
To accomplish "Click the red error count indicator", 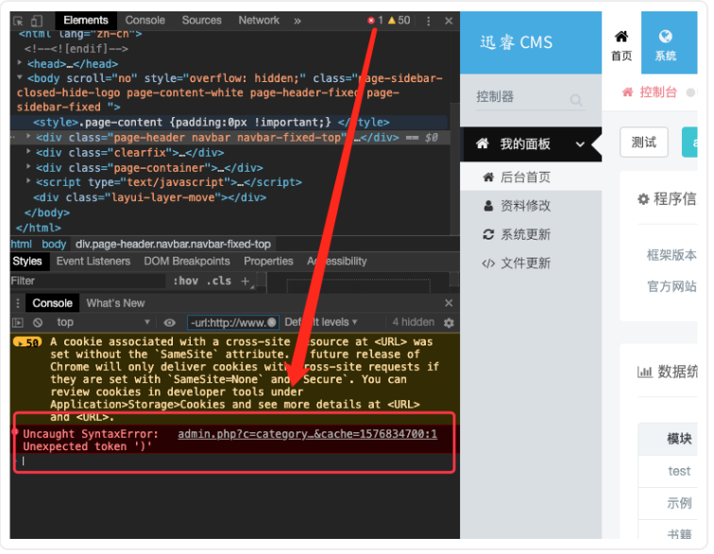I will [376, 21].
